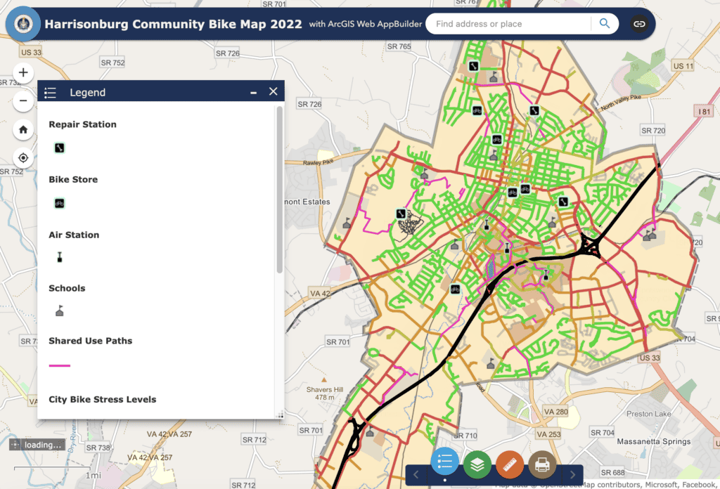
Task: Toggle the blue Legend widget button
Action: pos(444,463)
